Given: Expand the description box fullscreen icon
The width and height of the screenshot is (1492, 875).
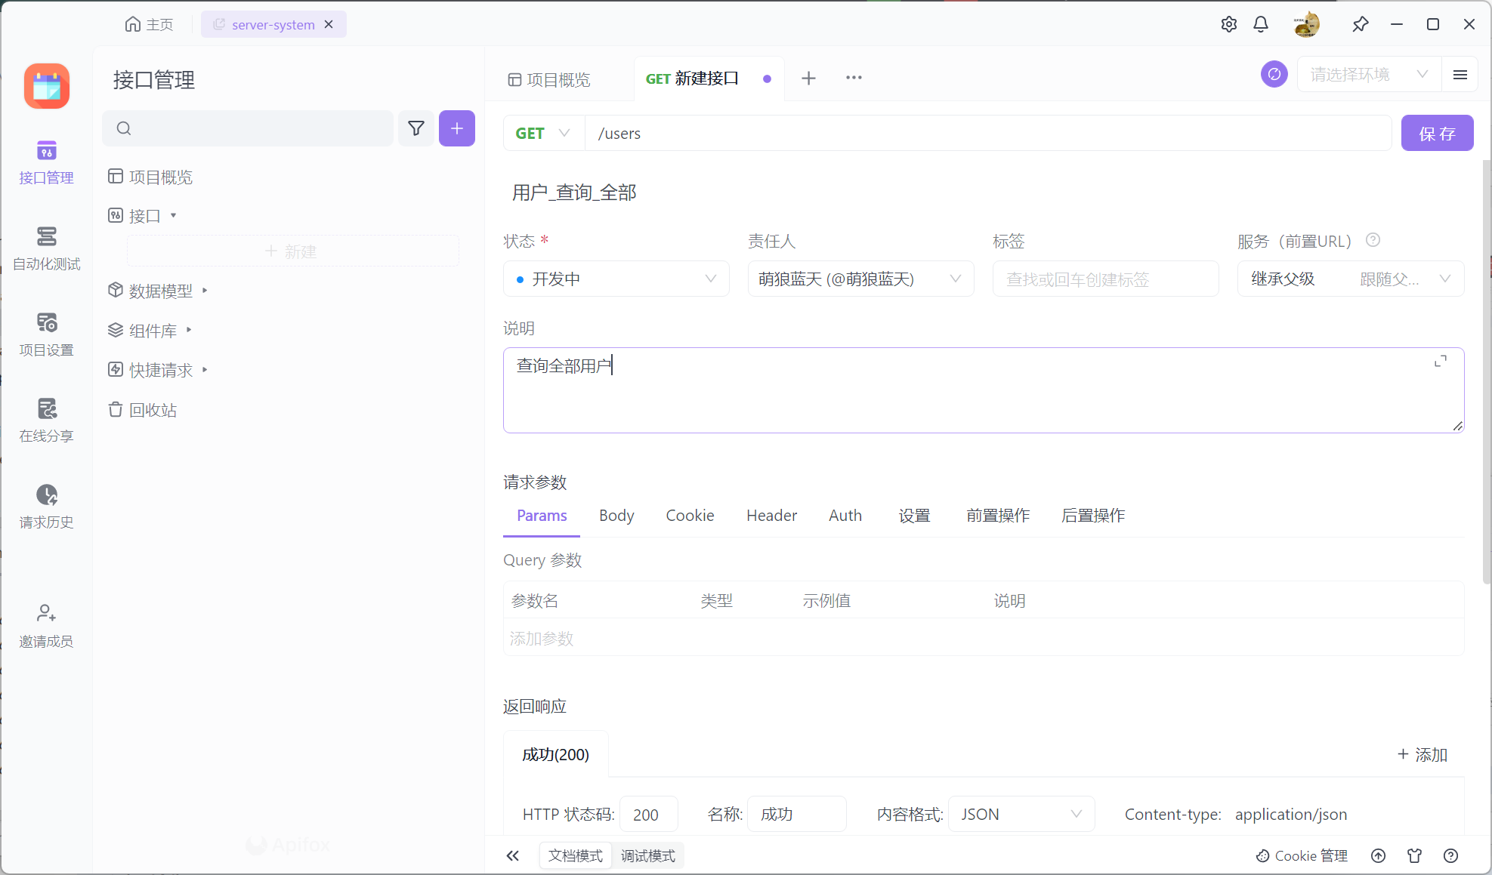Looking at the screenshot, I should point(1441,362).
